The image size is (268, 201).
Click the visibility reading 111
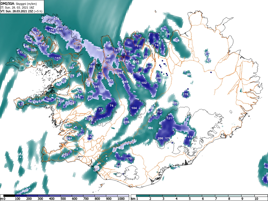[139, 46]
